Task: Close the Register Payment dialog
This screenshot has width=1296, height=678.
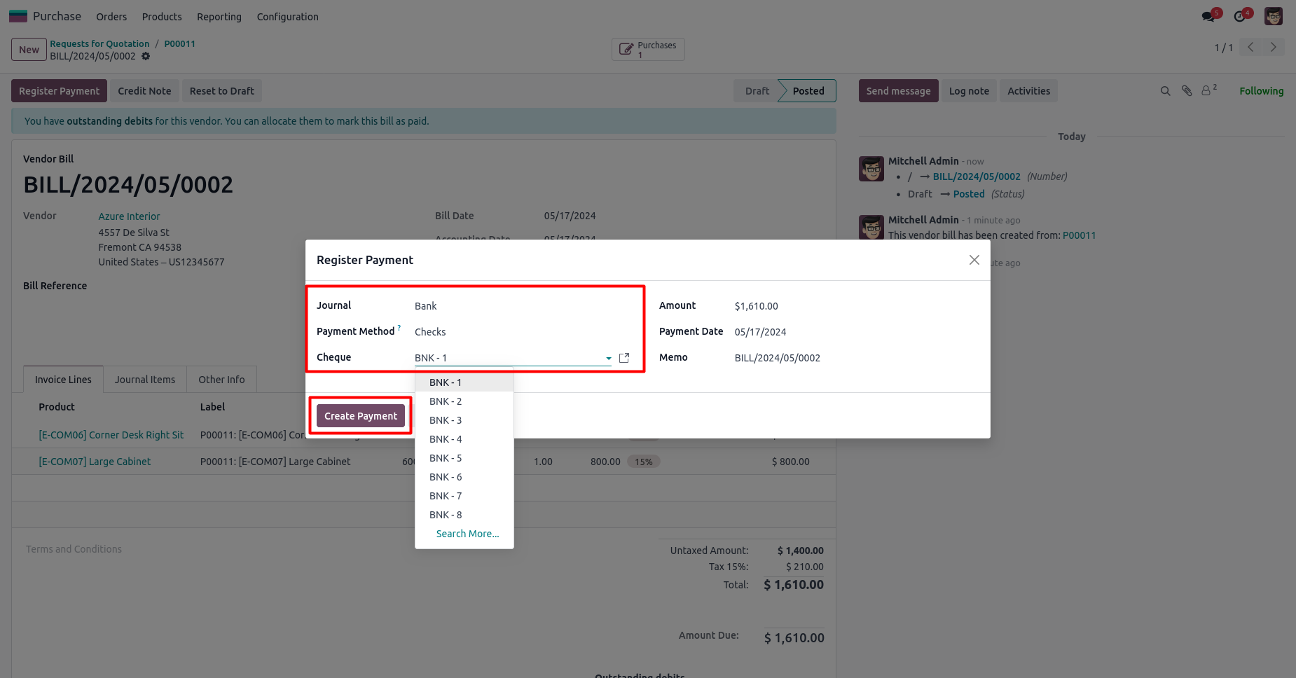Action: click(974, 260)
